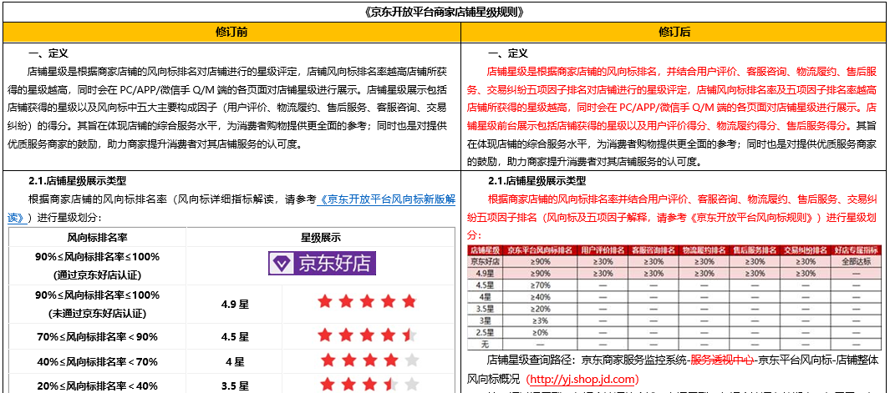Click the 4.9 星 label in left table
Image resolution: width=890 pixels, height=393 pixels.
click(x=235, y=305)
